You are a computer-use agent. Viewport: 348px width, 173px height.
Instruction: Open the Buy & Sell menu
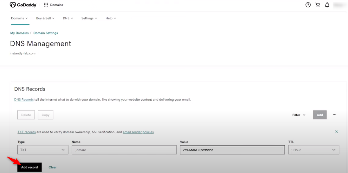click(x=45, y=18)
